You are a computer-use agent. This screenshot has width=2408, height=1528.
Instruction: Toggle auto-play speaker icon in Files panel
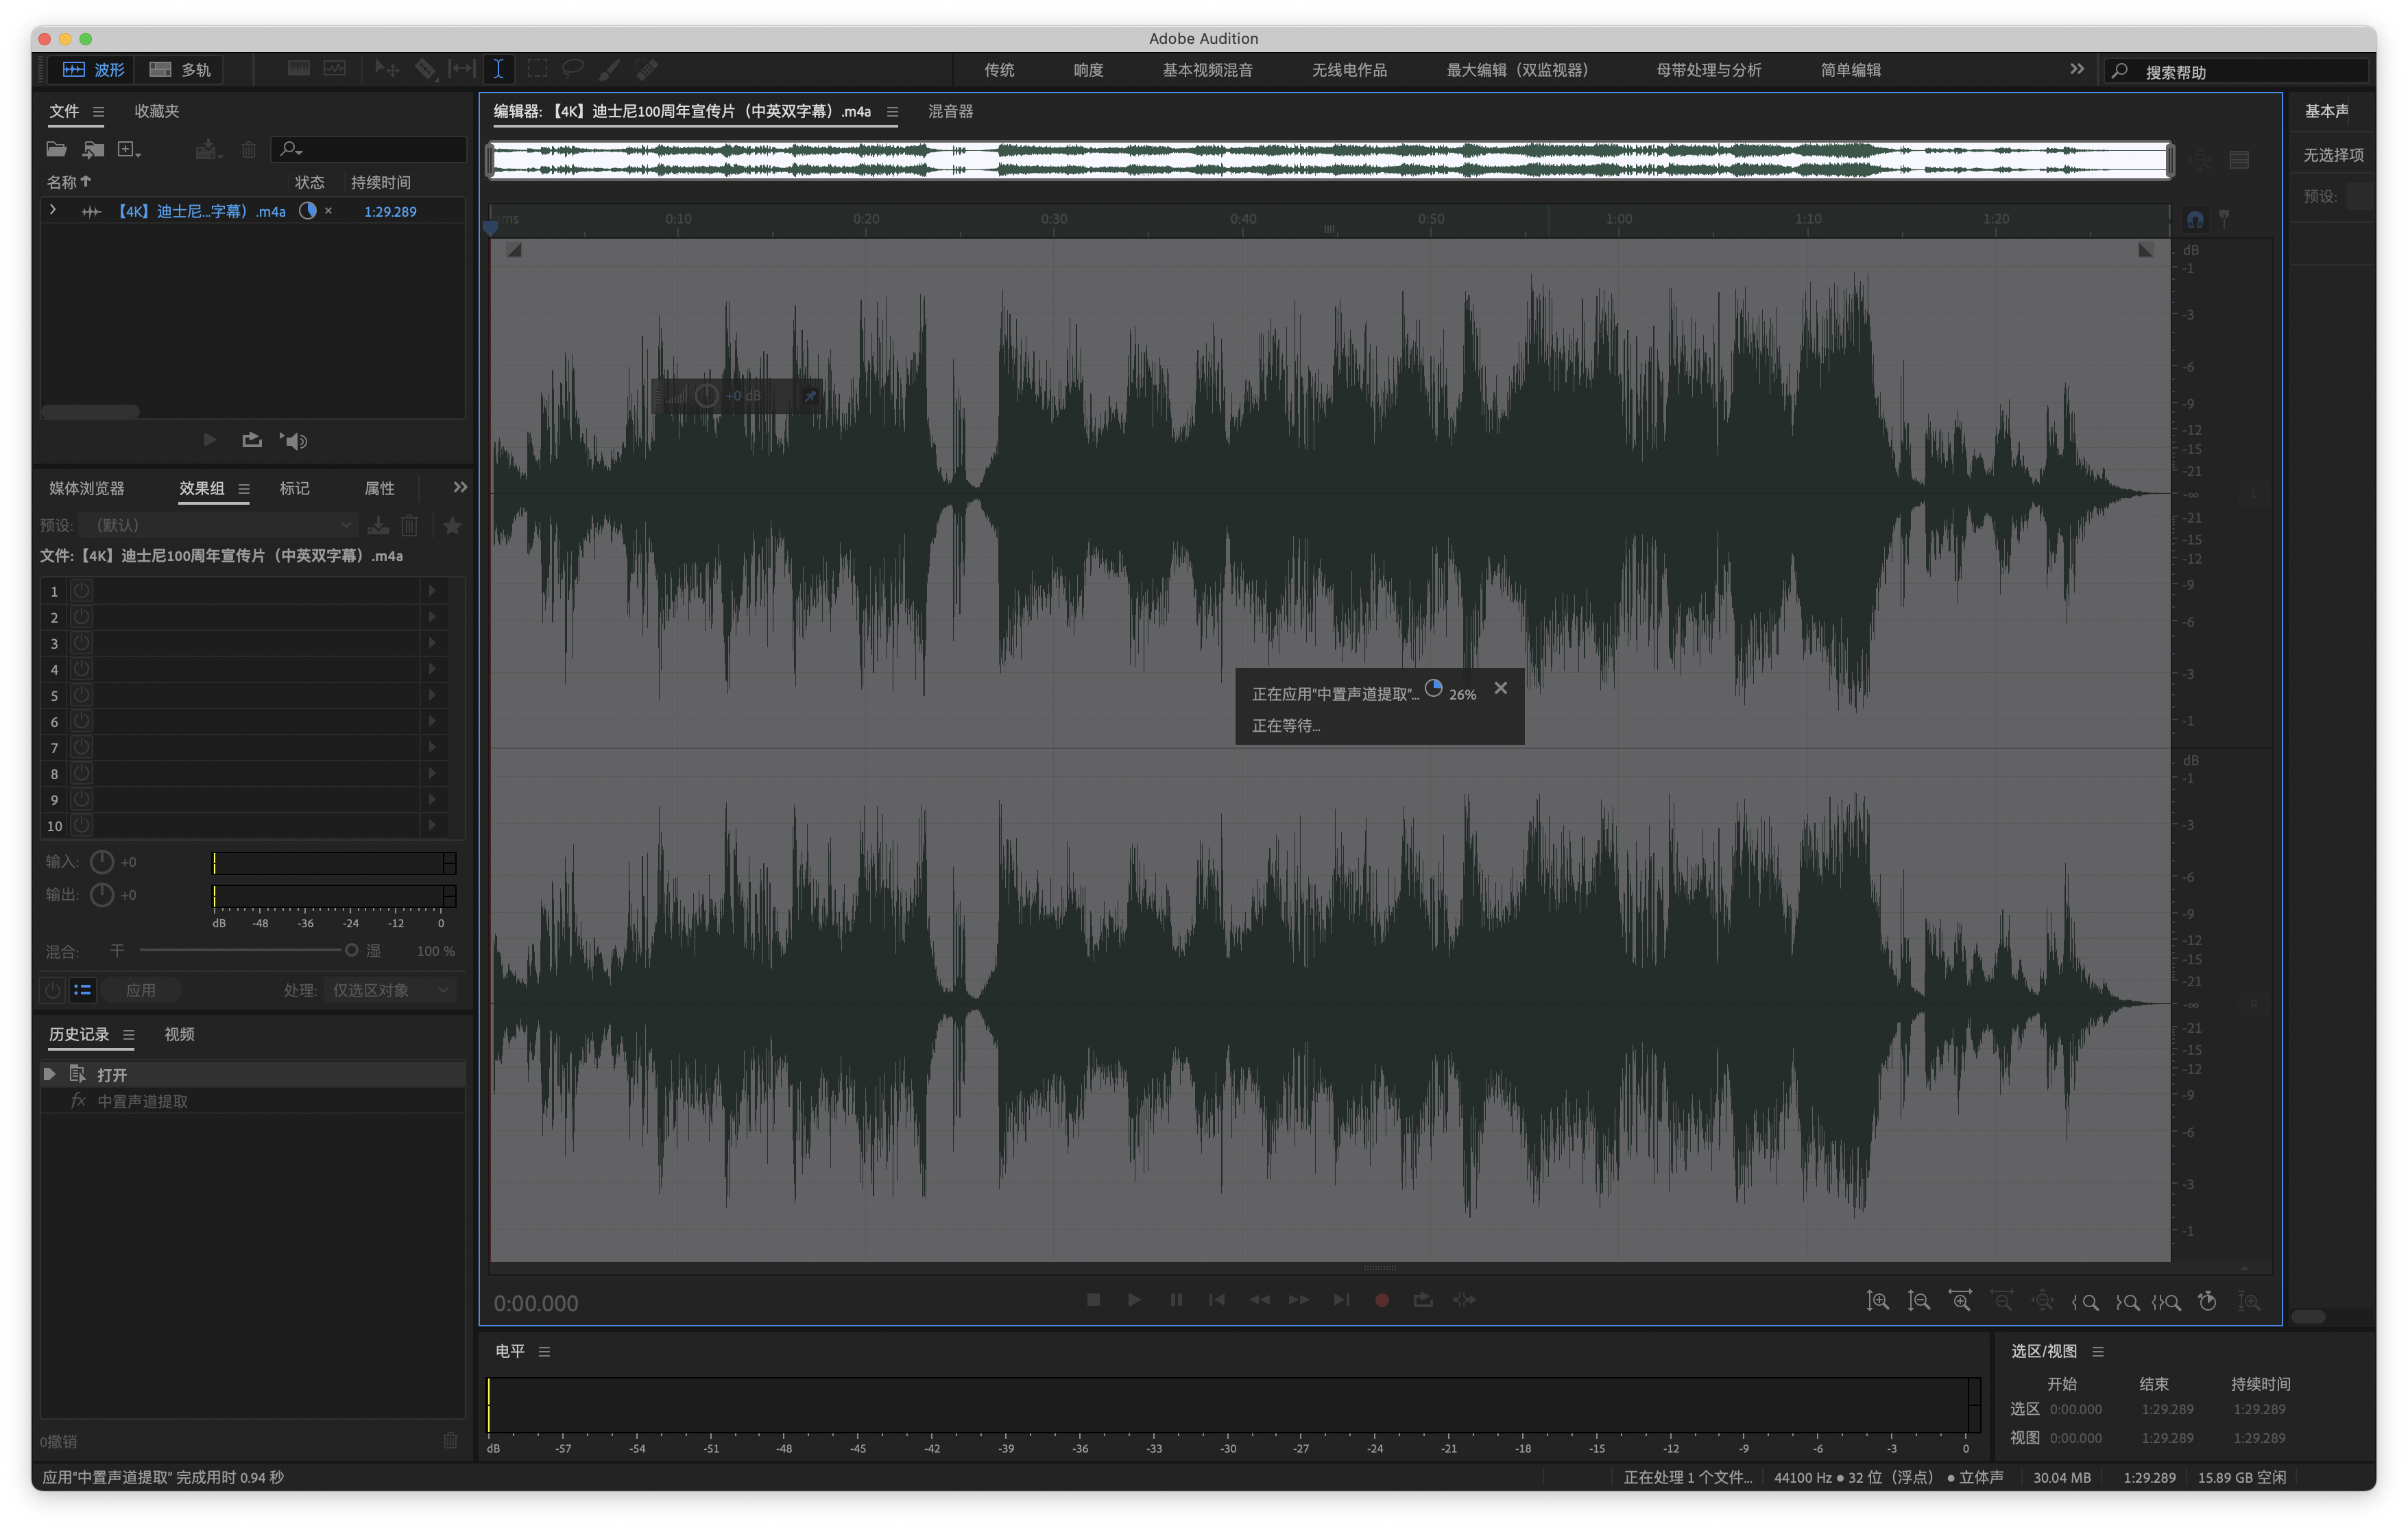pyautogui.click(x=294, y=441)
